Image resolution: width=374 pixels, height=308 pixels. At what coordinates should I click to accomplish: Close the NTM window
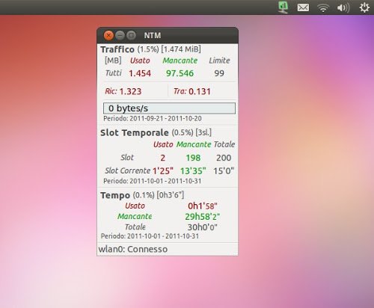coord(108,36)
